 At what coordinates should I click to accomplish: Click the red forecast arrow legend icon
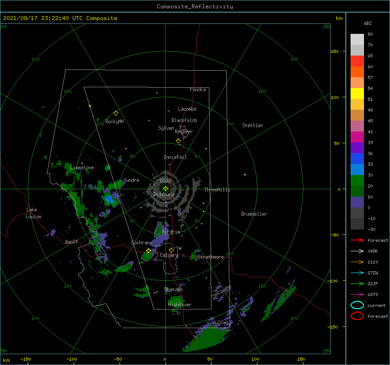coord(357,240)
